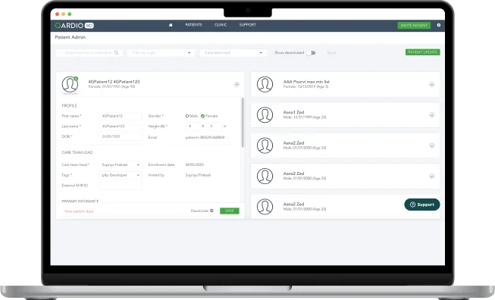Open the Clinic menu
495x300 pixels.
221,24
